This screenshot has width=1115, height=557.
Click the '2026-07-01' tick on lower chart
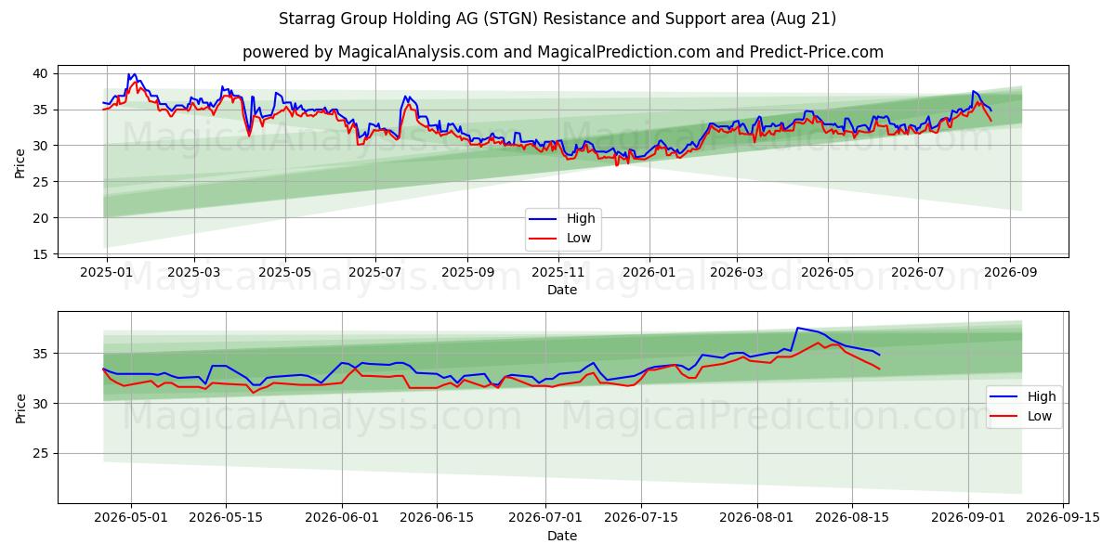pos(546,518)
